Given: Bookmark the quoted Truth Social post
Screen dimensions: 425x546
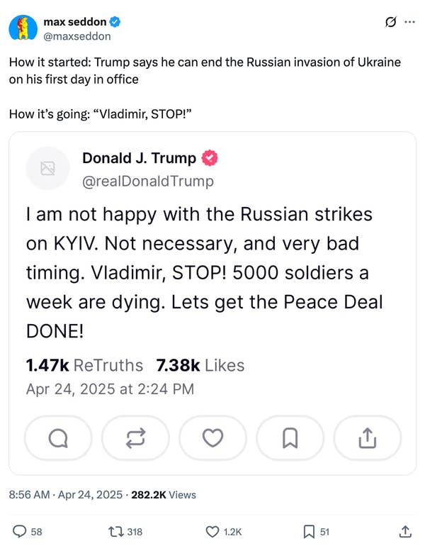Looking at the screenshot, I should (290, 438).
